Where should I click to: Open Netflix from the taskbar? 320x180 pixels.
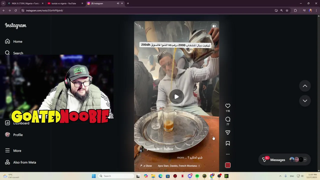click(182, 176)
